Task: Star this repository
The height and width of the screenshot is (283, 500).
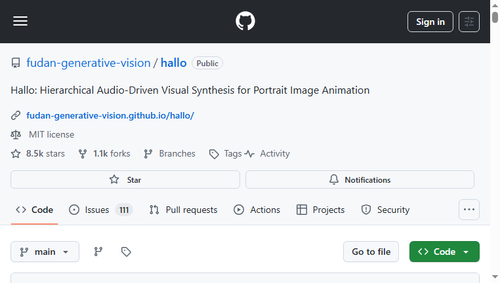Action: coord(125,179)
